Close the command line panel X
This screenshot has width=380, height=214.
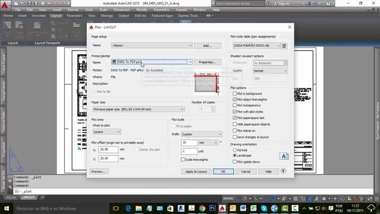[x=10, y=181]
